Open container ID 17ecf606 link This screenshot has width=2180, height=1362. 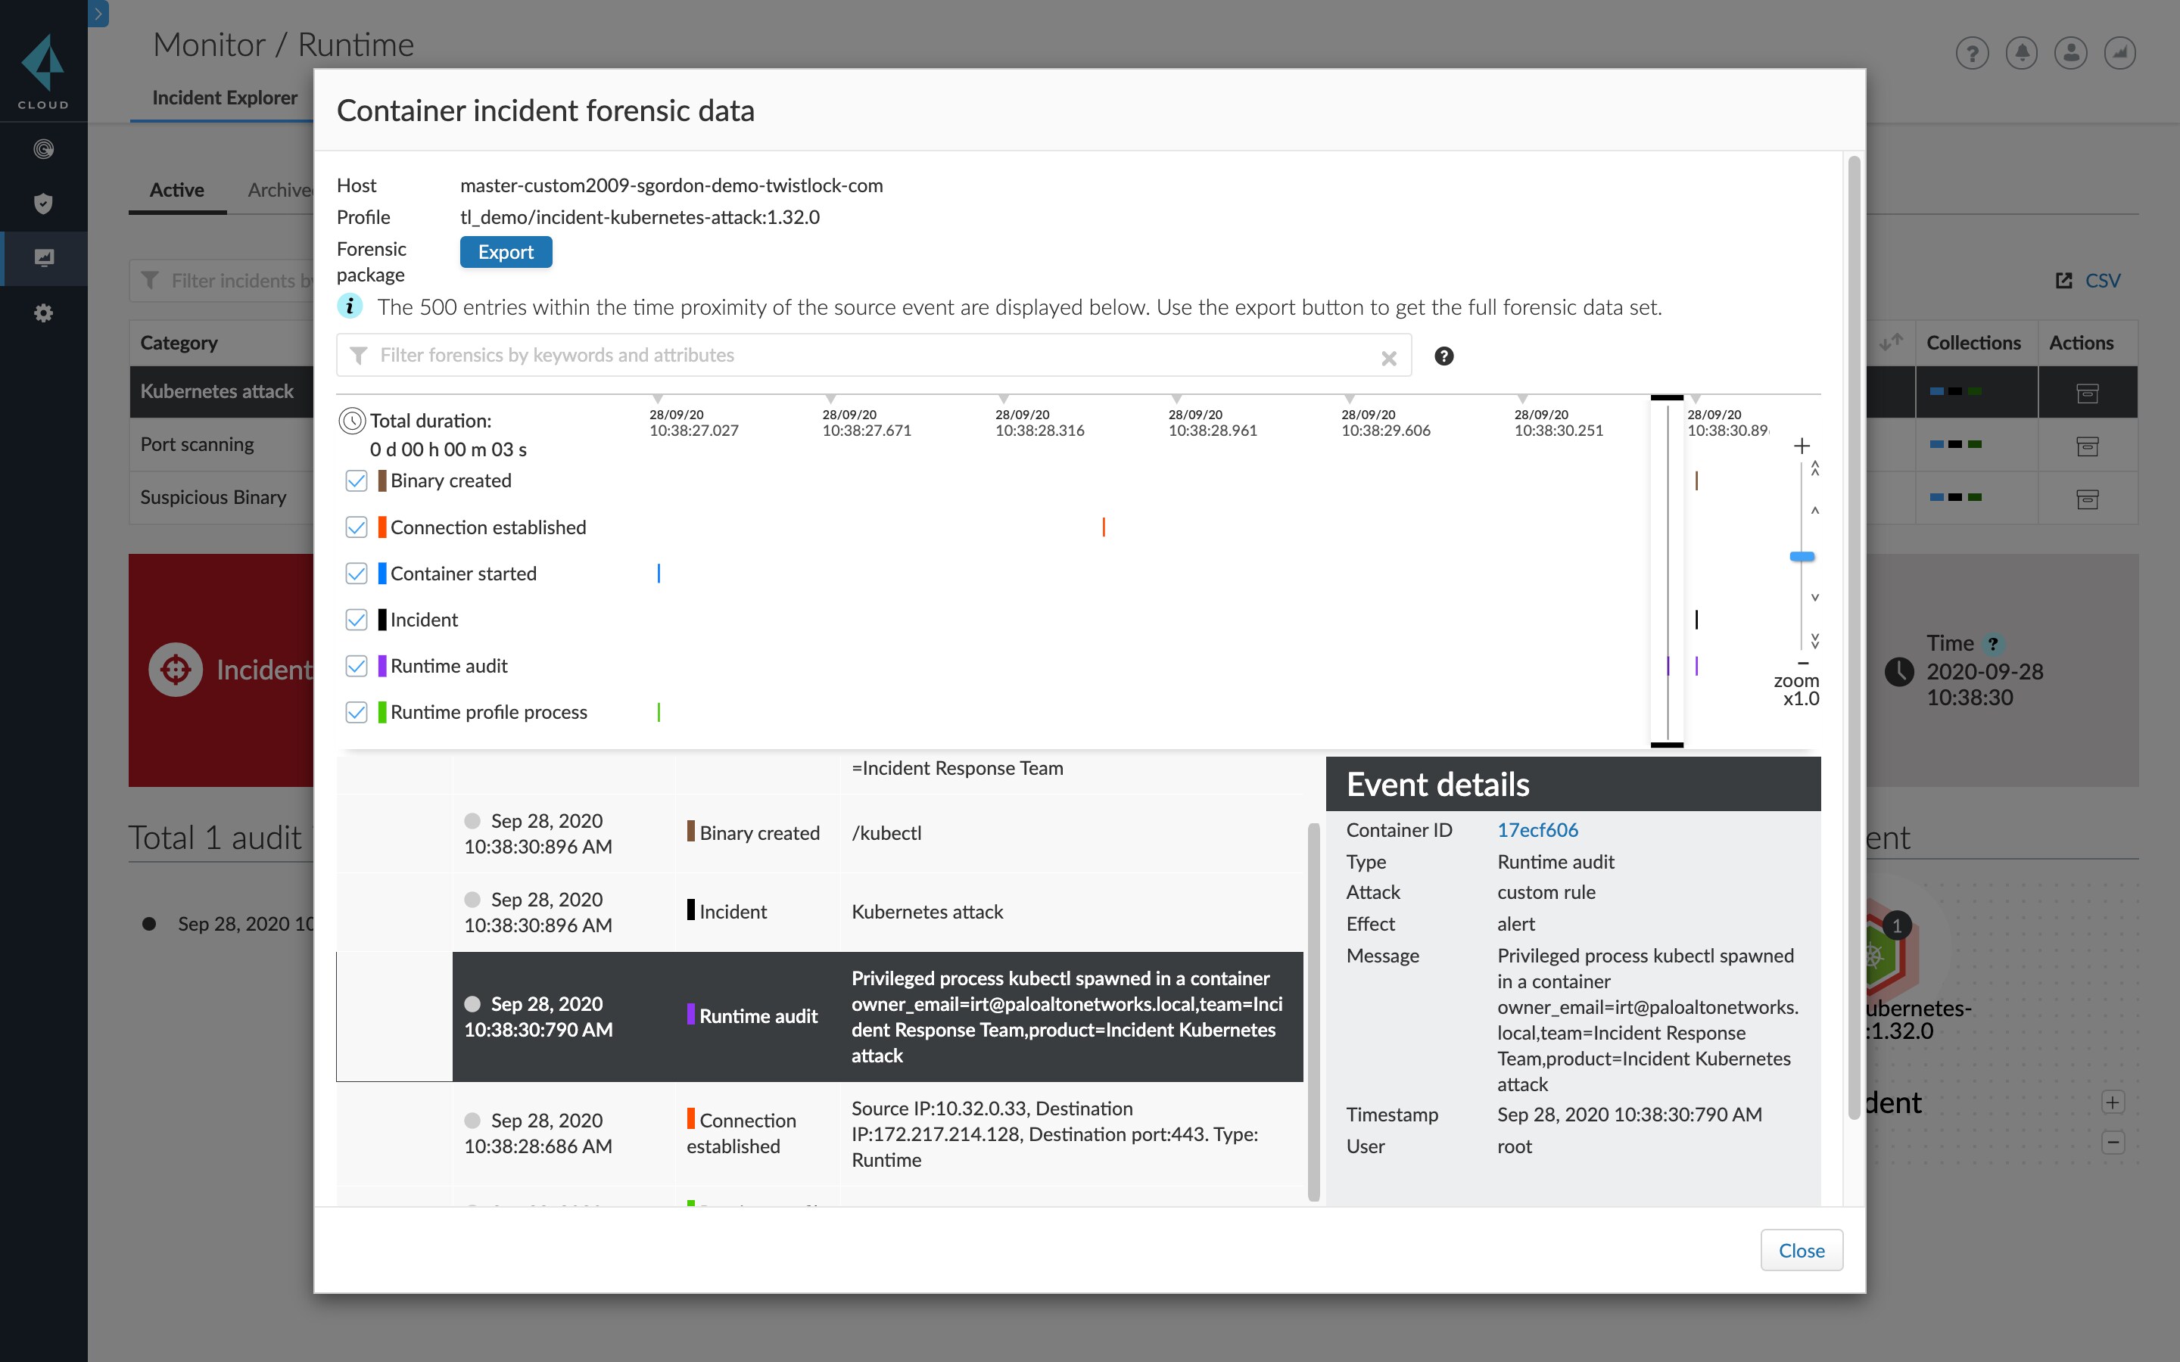[1537, 829]
